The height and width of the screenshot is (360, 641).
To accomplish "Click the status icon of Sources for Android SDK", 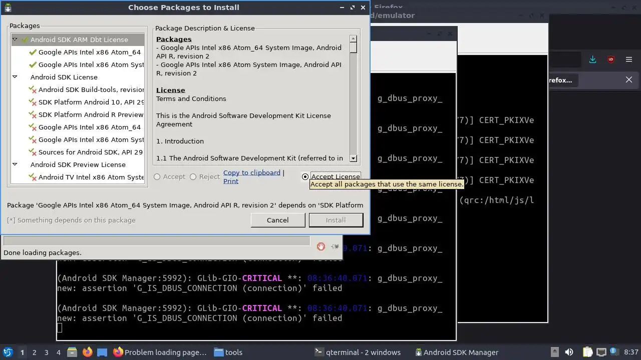I will 33,152.
